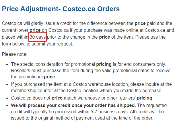This screenshot has width=175, height=123.
Task: Click the highlighted "30 days" text
Action: 38,37
